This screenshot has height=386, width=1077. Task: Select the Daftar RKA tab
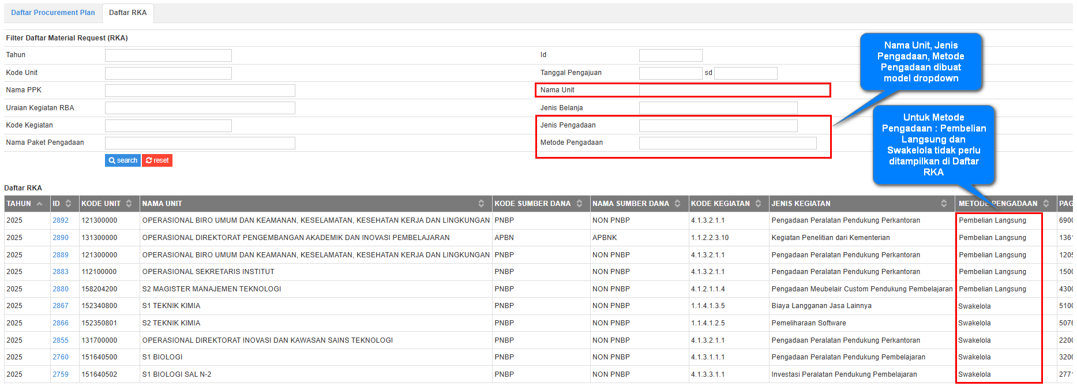(127, 13)
